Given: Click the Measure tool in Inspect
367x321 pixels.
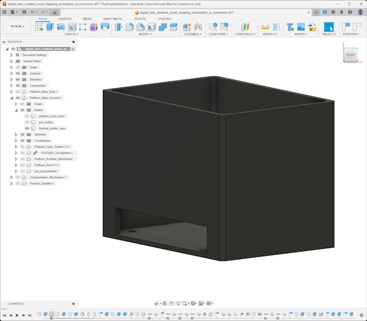Looking at the screenshot, I should (265, 27).
